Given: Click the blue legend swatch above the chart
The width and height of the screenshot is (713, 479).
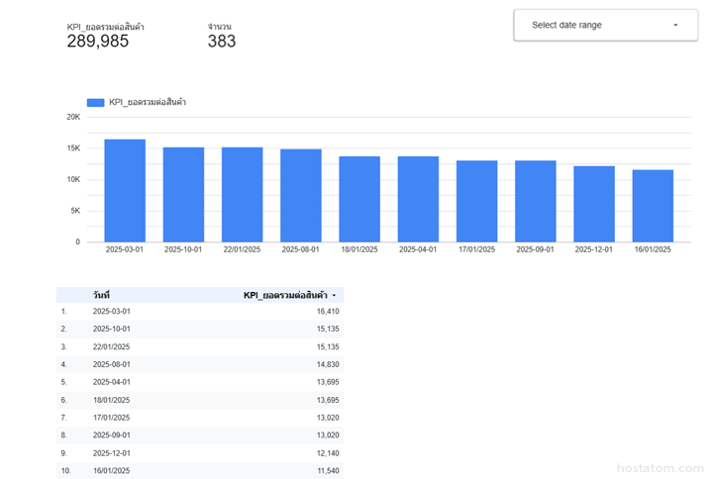Looking at the screenshot, I should coord(95,102).
